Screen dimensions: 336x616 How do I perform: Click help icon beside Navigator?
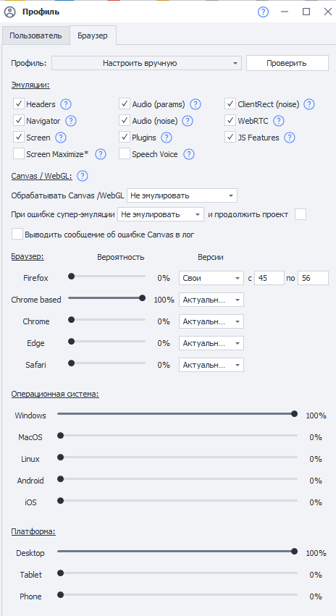(x=71, y=121)
